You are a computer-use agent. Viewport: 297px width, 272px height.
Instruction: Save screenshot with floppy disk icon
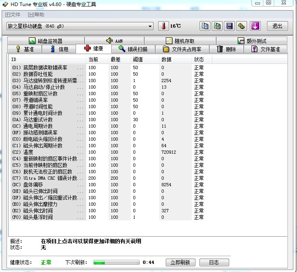click(x=230, y=26)
